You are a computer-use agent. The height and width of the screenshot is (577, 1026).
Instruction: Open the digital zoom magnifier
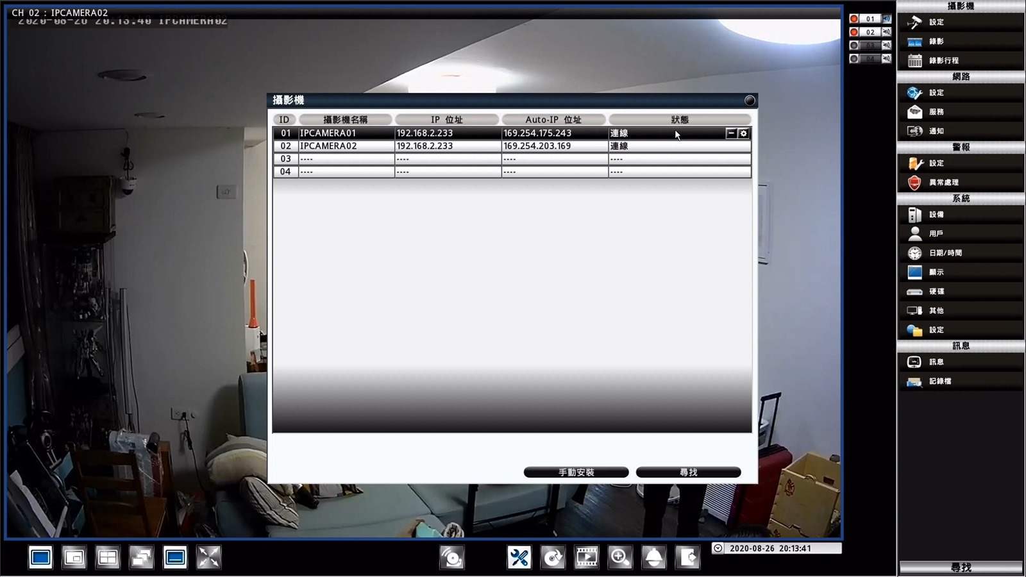pyautogui.click(x=620, y=557)
